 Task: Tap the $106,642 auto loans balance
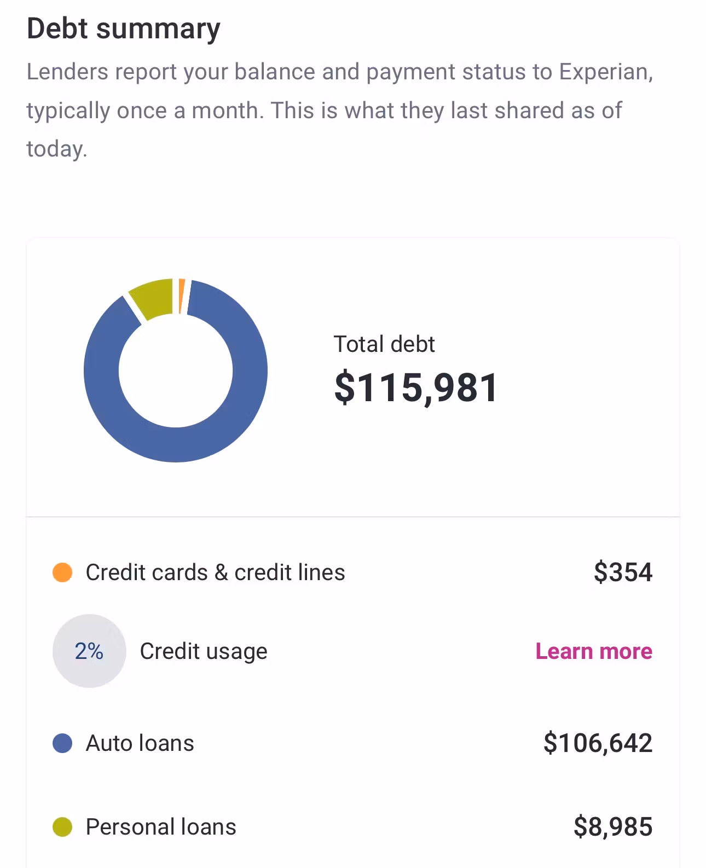(598, 743)
